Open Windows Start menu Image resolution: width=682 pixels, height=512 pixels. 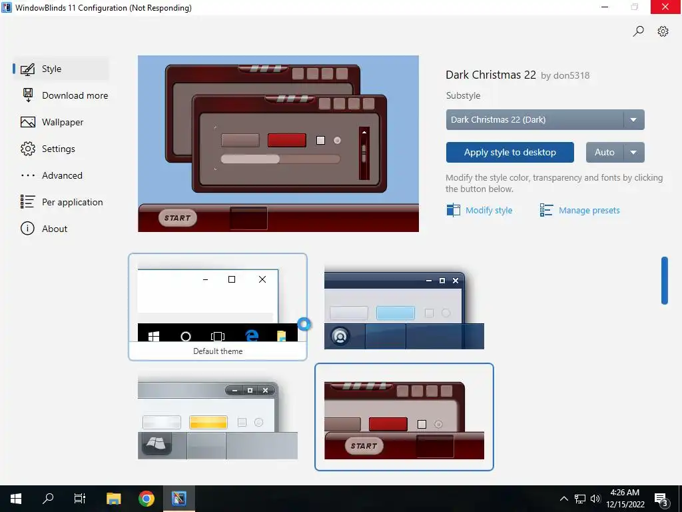(16, 499)
